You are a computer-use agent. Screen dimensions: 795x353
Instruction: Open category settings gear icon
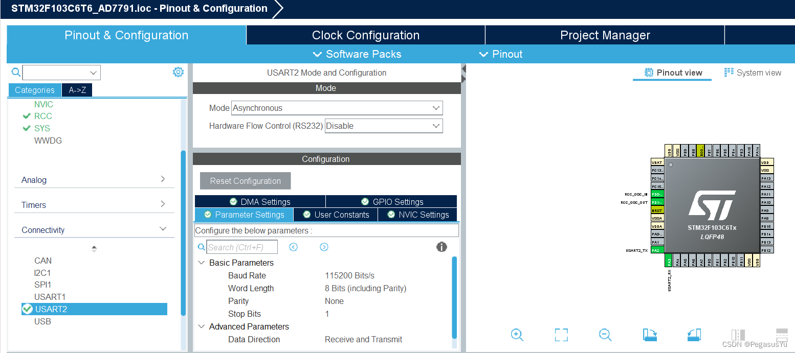tap(178, 72)
